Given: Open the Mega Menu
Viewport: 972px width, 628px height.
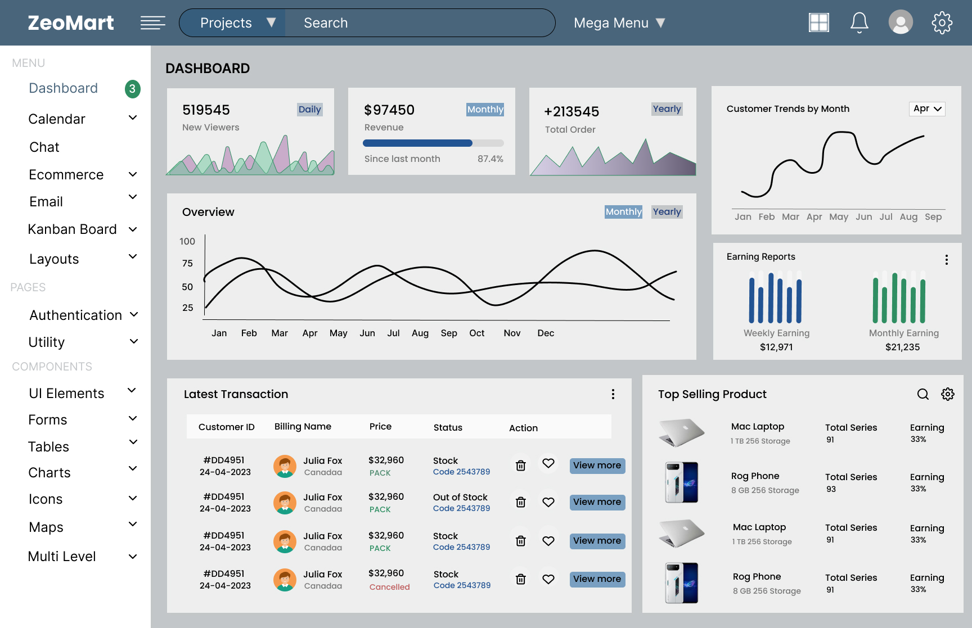Looking at the screenshot, I should (619, 23).
